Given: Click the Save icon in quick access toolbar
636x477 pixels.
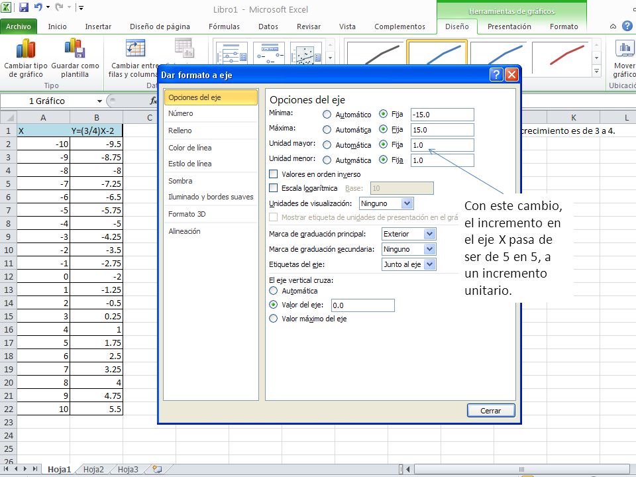Looking at the screenshot, I should click(x=24, y=7).
